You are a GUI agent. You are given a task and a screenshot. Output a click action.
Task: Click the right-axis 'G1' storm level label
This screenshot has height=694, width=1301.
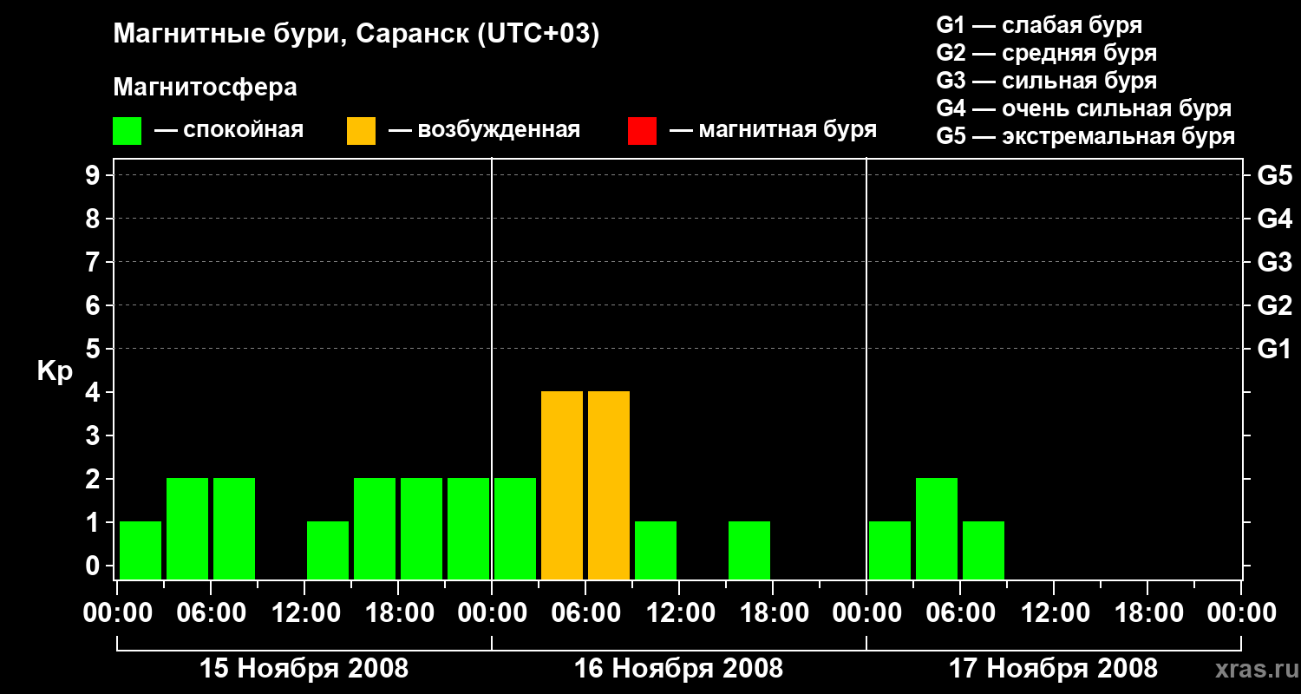[1274, 349]
